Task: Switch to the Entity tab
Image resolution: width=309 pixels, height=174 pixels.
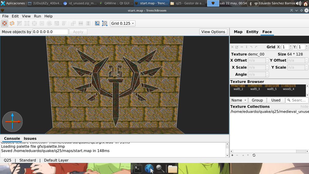Action: click(252, 32)
